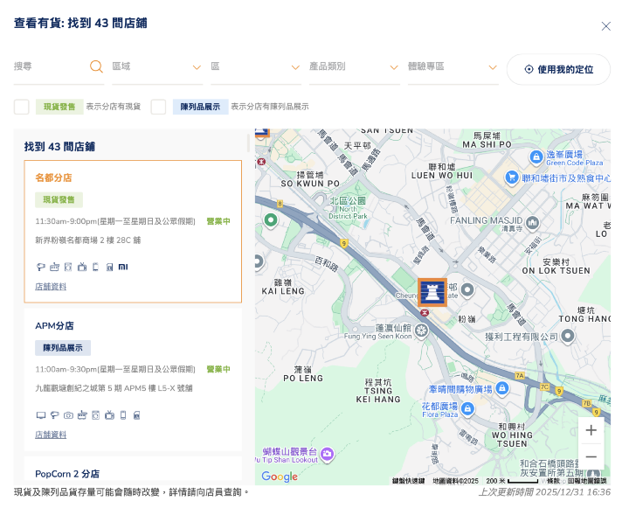Screen dimensions: 629x508
Task: Click the 牽晴間購物廣場 map pin
Action: (501, 388)
